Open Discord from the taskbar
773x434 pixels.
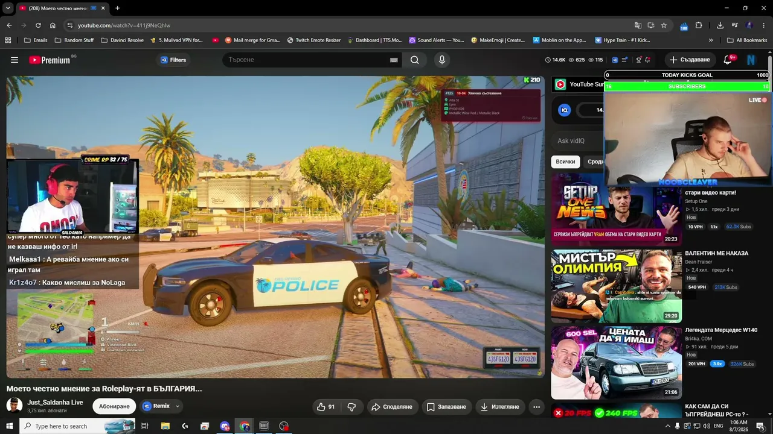click(225, 426)
